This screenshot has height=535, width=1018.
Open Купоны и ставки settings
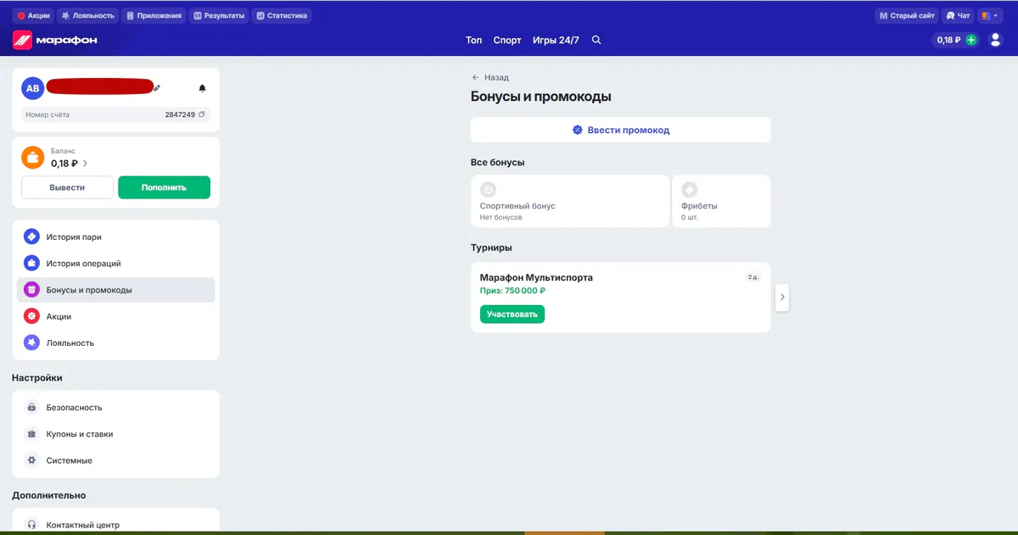[x=116, y=434]
